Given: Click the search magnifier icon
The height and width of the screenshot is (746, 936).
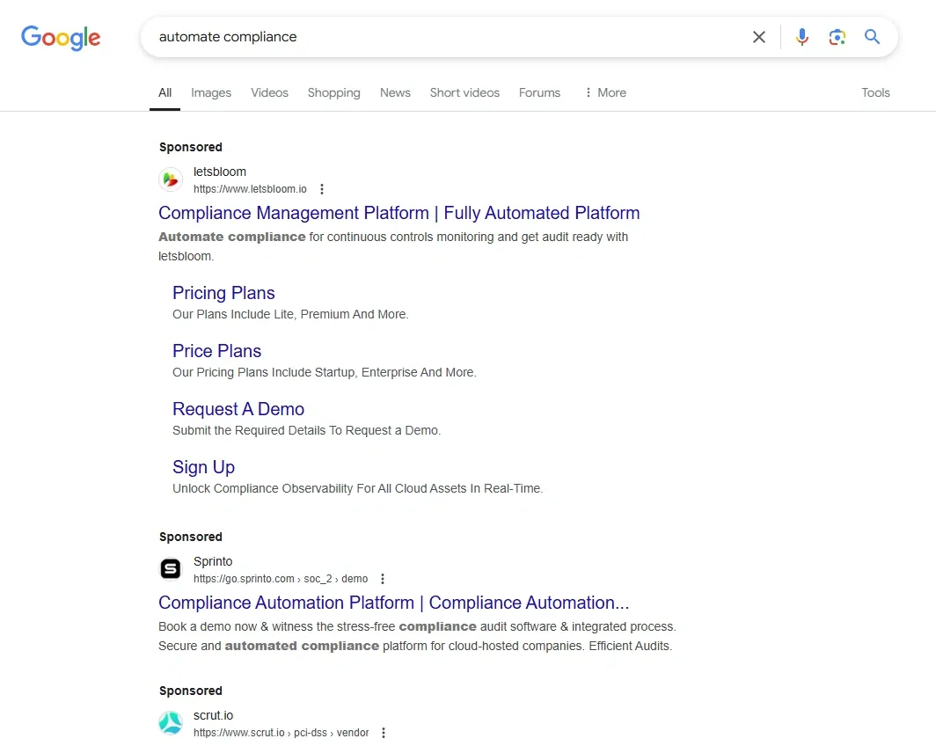Looking at the screenshot, I should (872, 37).
